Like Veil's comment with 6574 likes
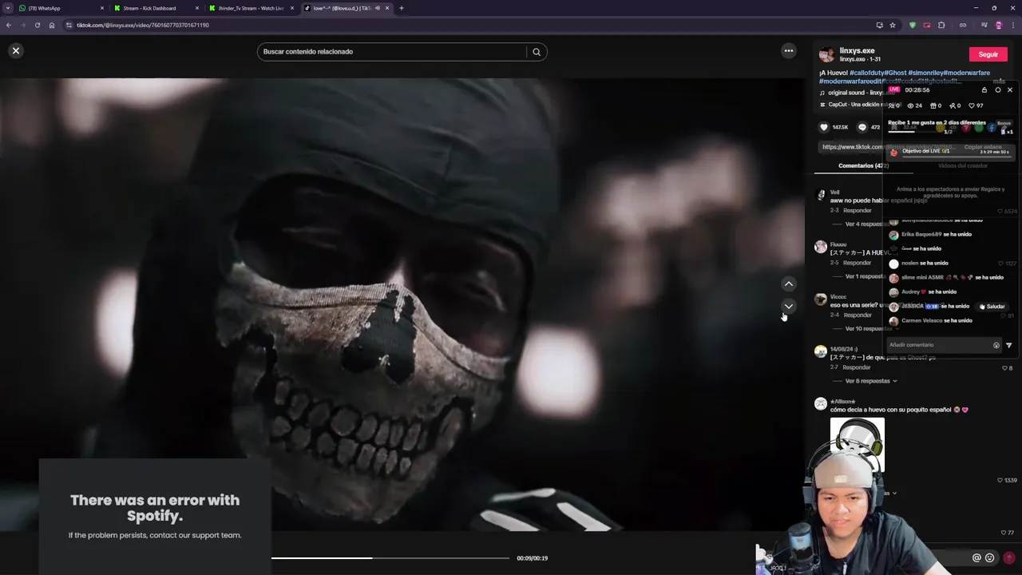Image resolution: width=1022 pixels, height=575 pixels. tap(1000, 212)
